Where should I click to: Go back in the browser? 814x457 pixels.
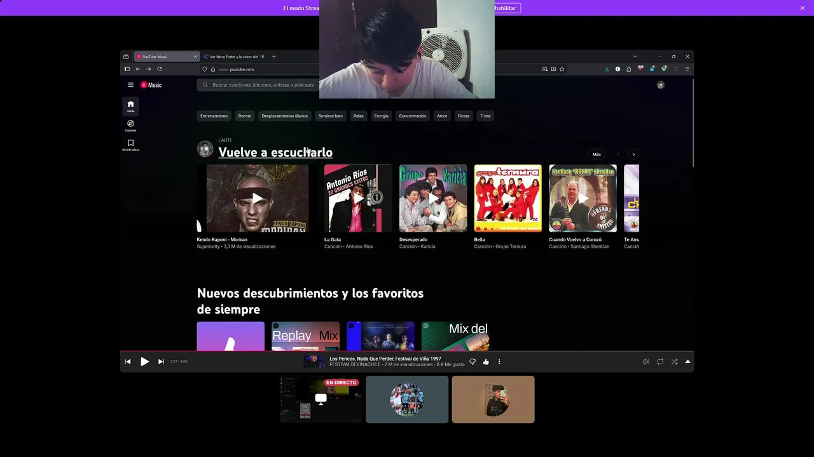137,69
